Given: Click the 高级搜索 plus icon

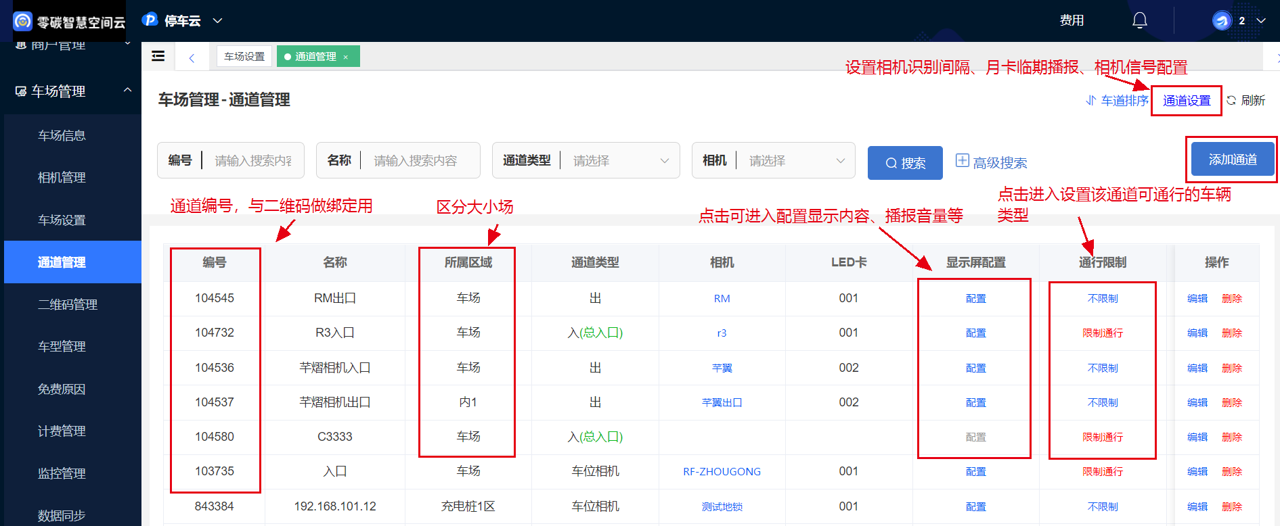Looking at the screenshot, I should point(963,160).
